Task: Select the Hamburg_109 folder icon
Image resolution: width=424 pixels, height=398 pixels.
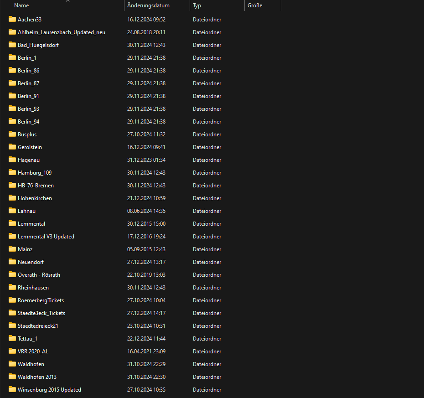Action: [12, 172]
